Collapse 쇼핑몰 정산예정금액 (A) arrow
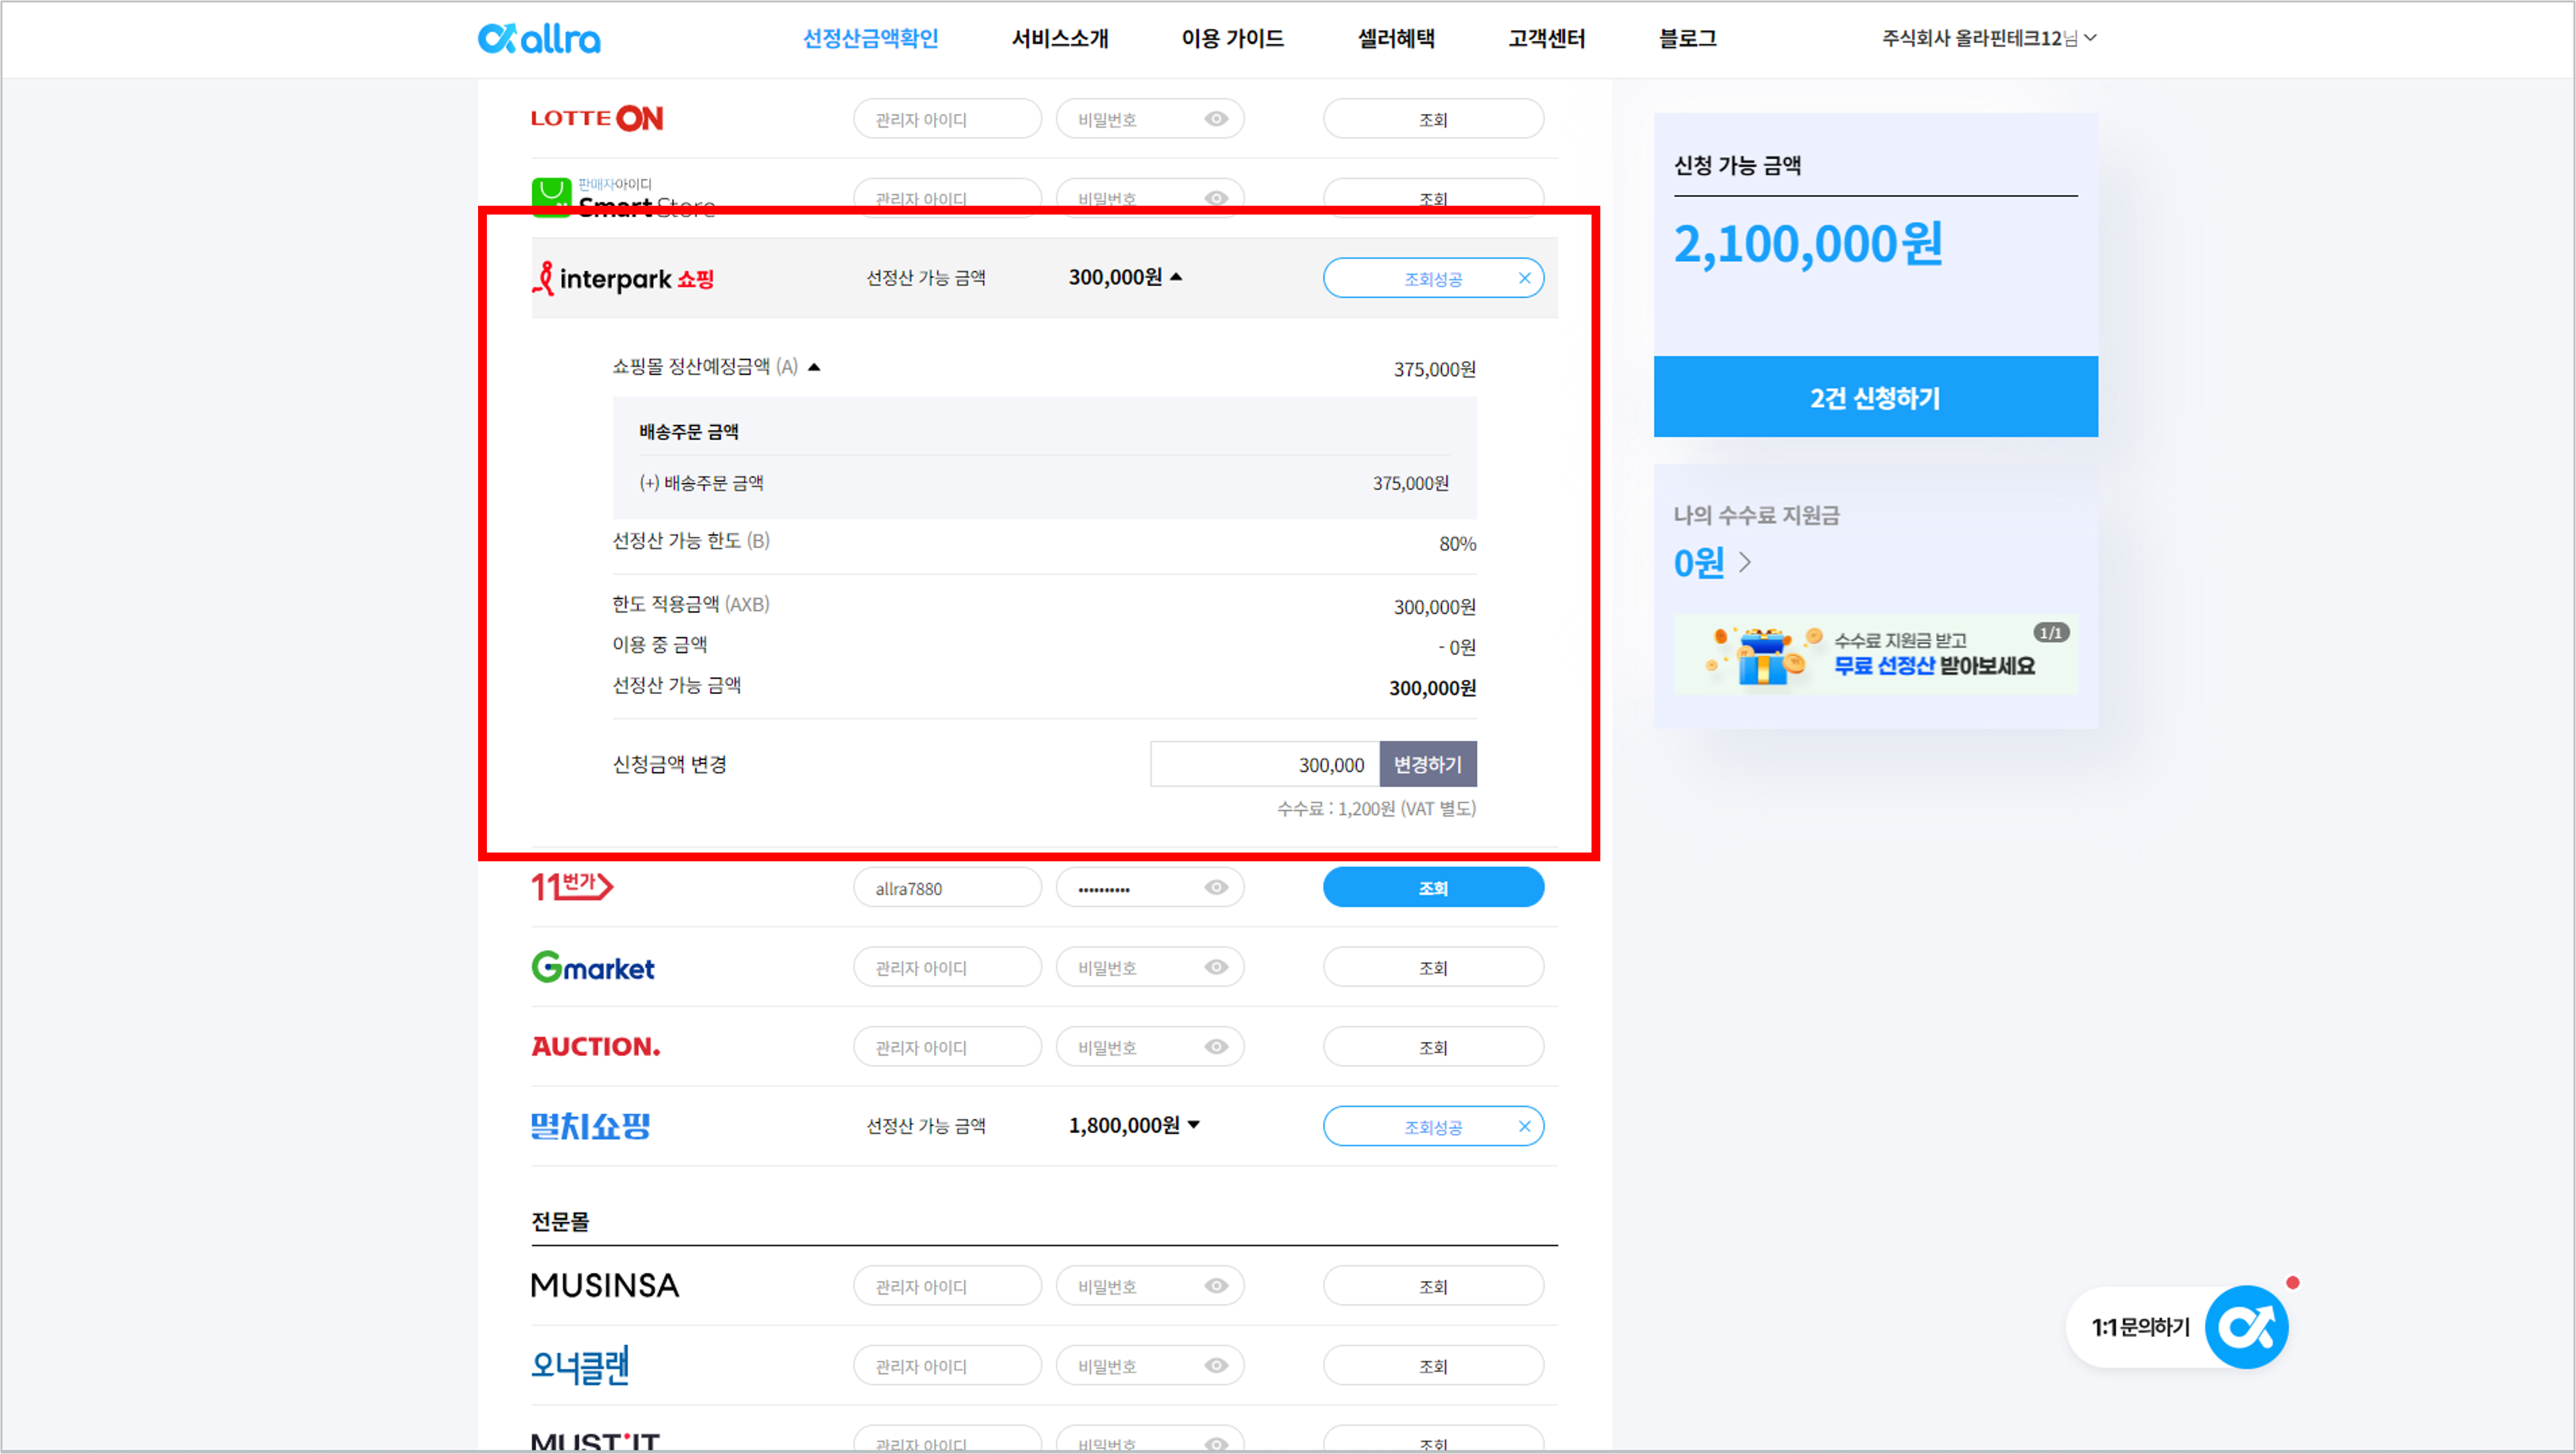Screen dimensions: 2576x1454 pyautogui.click(x=814, y=367)
